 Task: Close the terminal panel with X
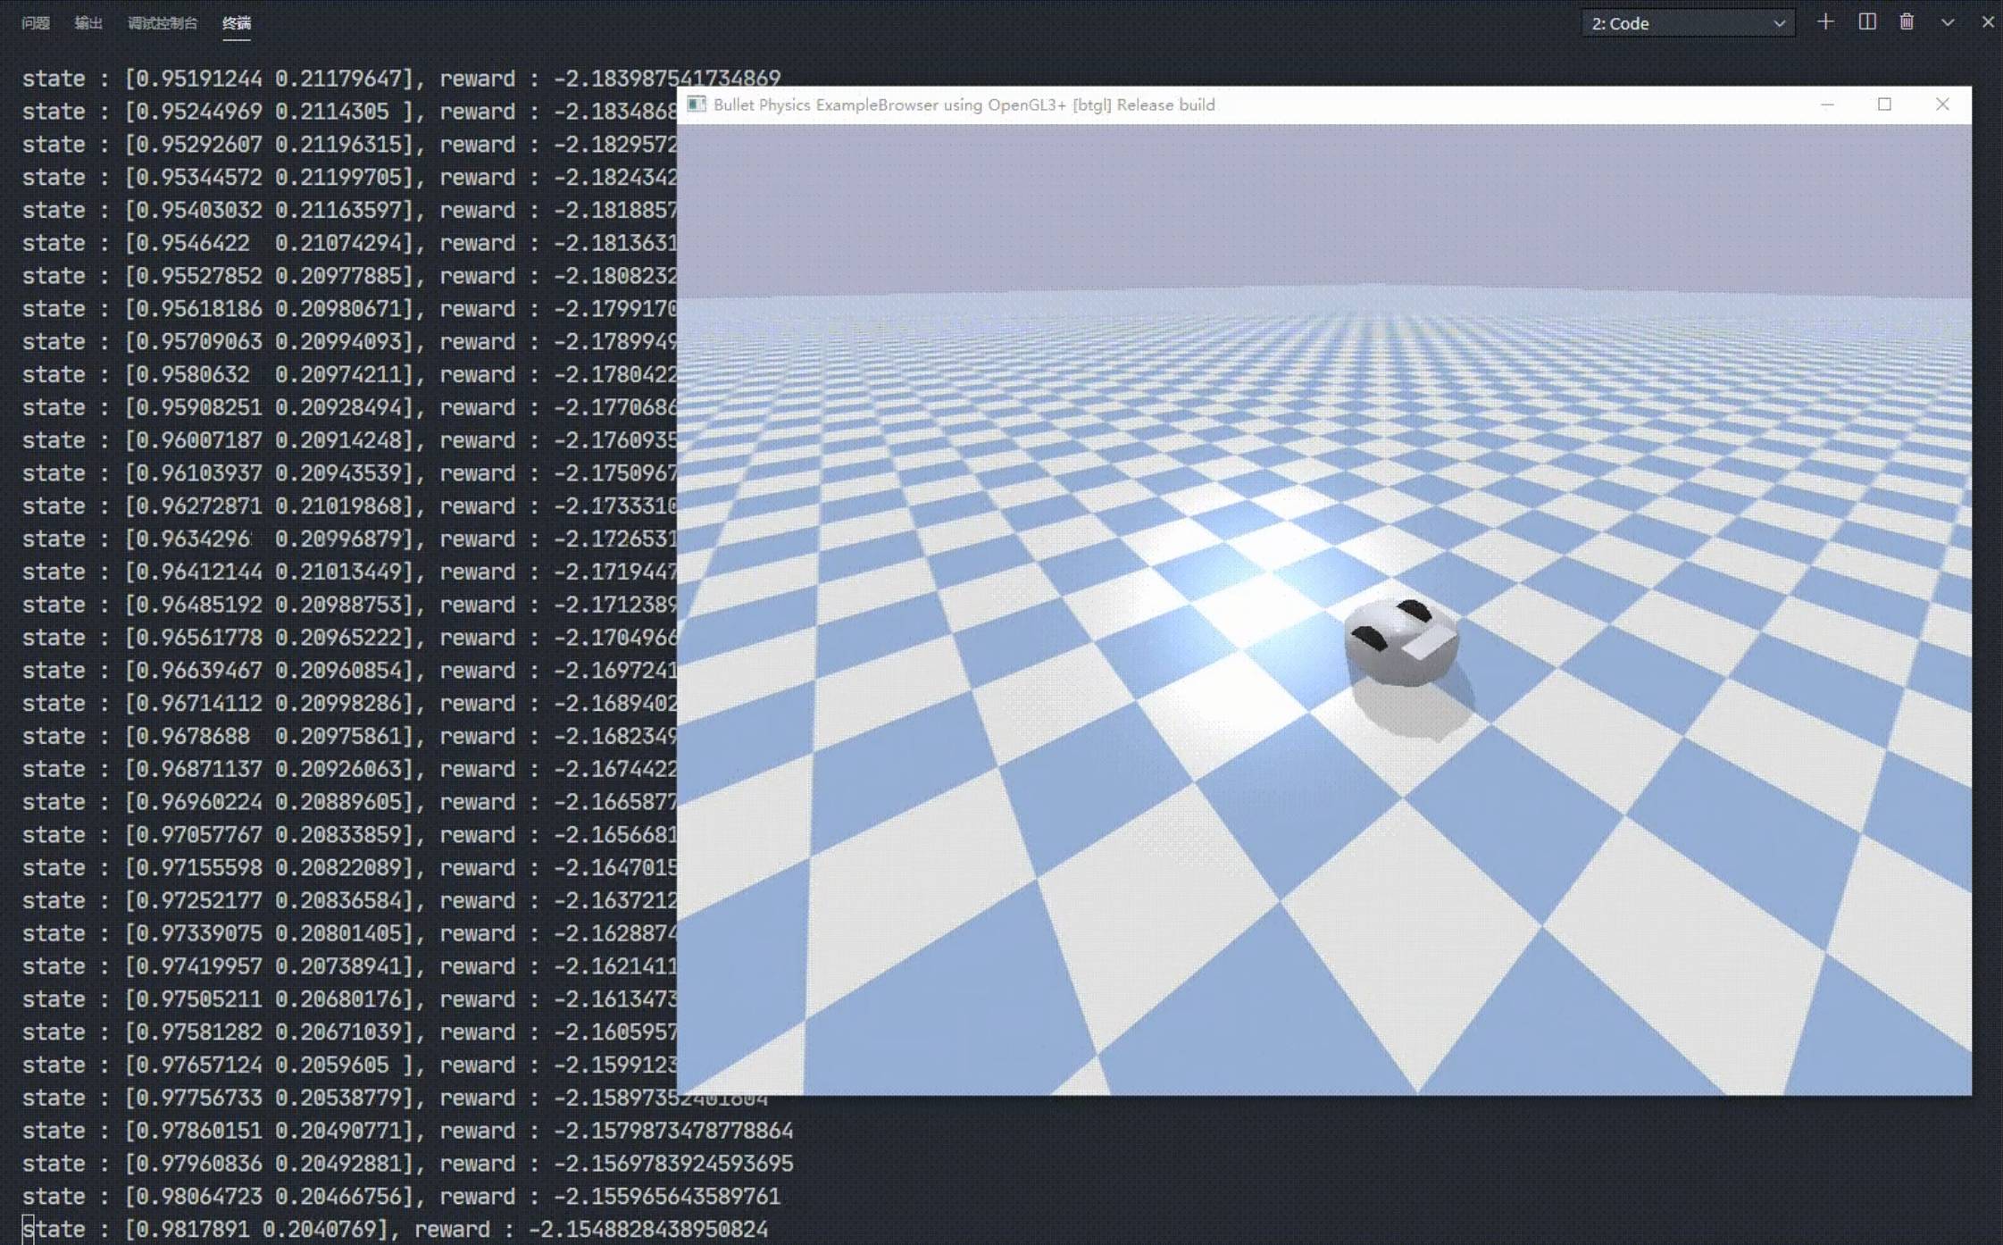pyautogui.click(x=1988, y=22)
